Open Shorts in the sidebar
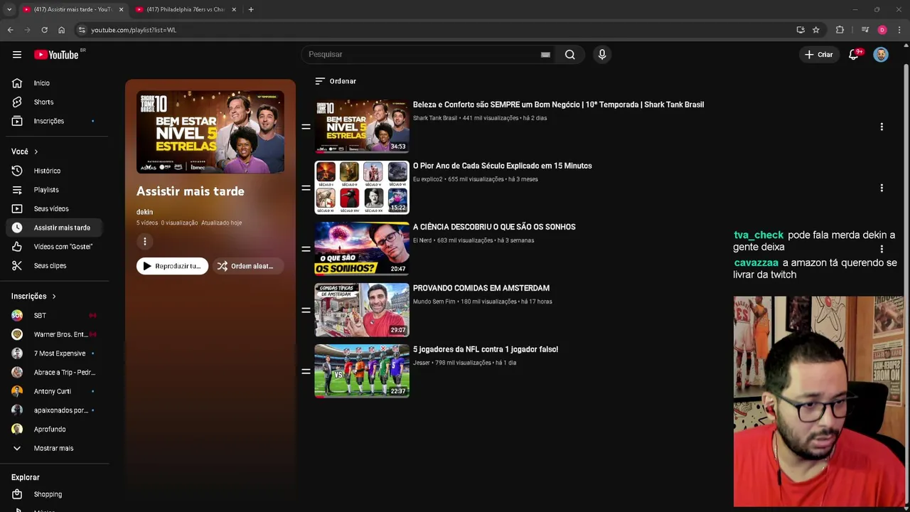This screenshot has width=910, height=512. (55, 102)
